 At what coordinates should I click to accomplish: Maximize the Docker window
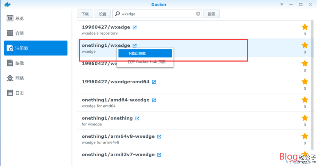301,4
